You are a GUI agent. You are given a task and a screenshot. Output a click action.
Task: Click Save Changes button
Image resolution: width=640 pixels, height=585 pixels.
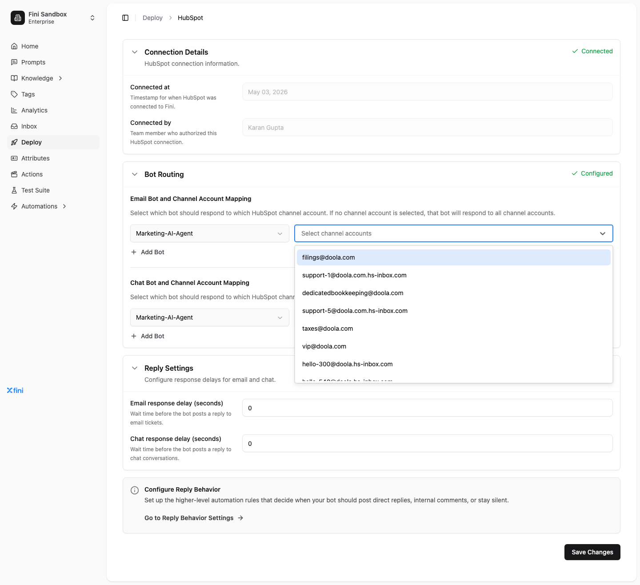(592, 552)
